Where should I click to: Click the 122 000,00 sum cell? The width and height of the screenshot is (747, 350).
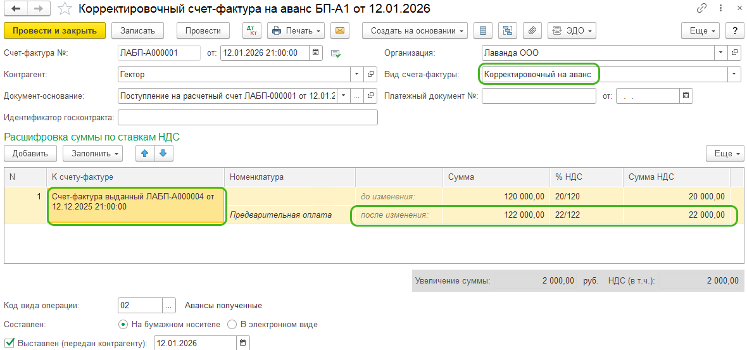[x=496, y=215]
